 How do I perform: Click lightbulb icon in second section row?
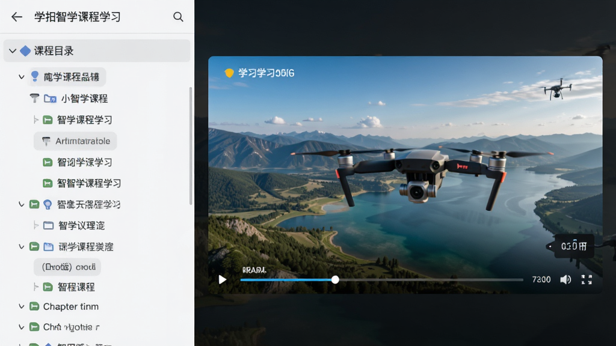pyautogui.click(x=48, y=204)
